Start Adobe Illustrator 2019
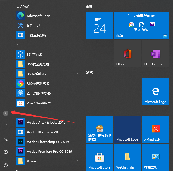This screenshot has height=171, width=173. click(x=44, y=132)
